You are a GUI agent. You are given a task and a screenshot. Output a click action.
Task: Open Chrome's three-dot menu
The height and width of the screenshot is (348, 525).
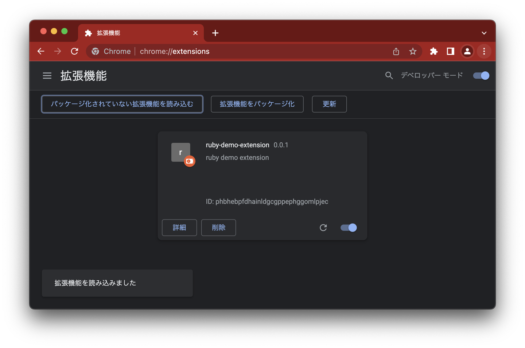coord(484,51)
